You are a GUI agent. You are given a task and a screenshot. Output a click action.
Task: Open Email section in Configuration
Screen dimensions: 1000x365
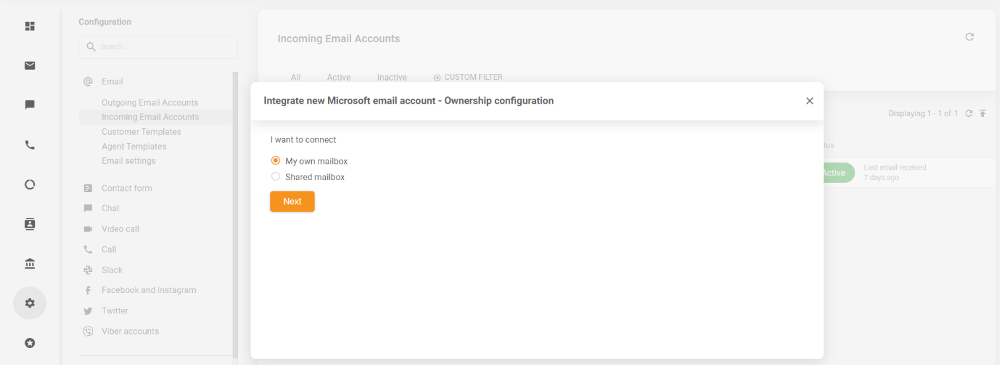tap(112, 82)
